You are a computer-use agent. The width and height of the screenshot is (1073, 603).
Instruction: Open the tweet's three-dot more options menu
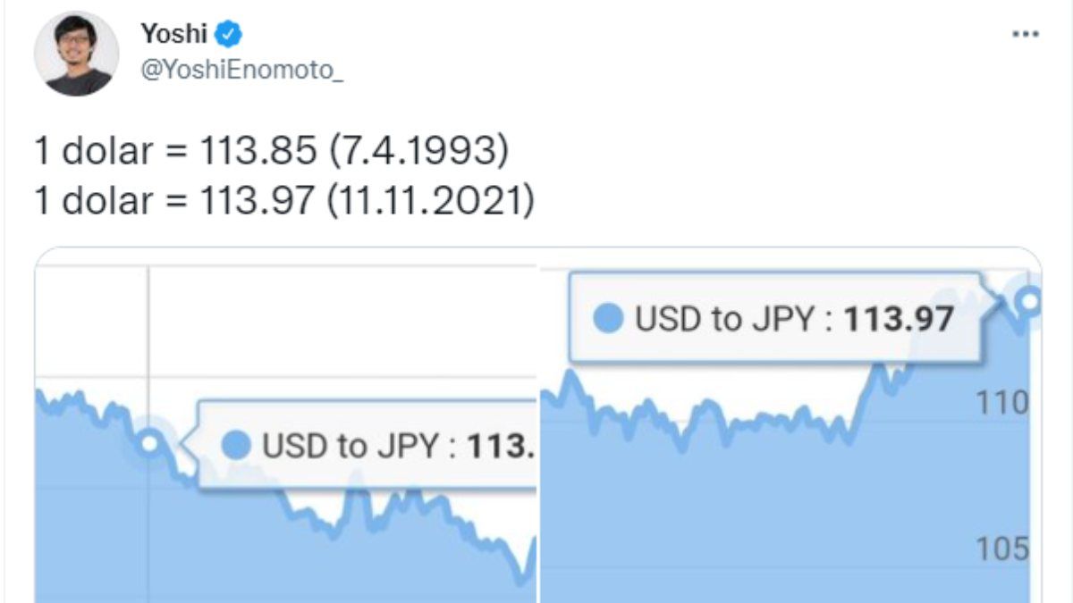pos(1025,35)
